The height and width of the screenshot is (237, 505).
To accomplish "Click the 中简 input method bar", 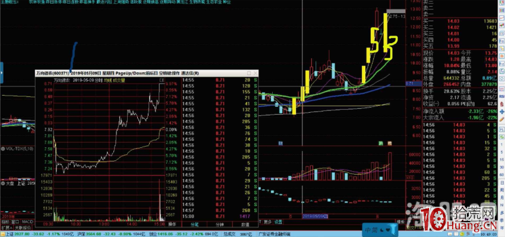I will pos(380,230).
